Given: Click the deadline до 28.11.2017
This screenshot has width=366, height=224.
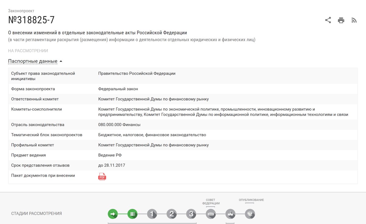Looking at the screenshot, I should pyautogui.click(x=112, y=165).
